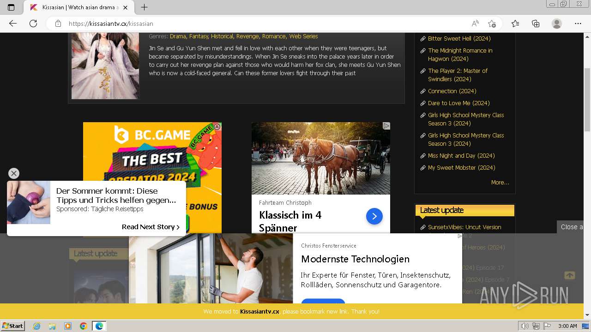Viewport: 591px width, 332px height.
Task: Go back to previous page
Action: [13, 24]
